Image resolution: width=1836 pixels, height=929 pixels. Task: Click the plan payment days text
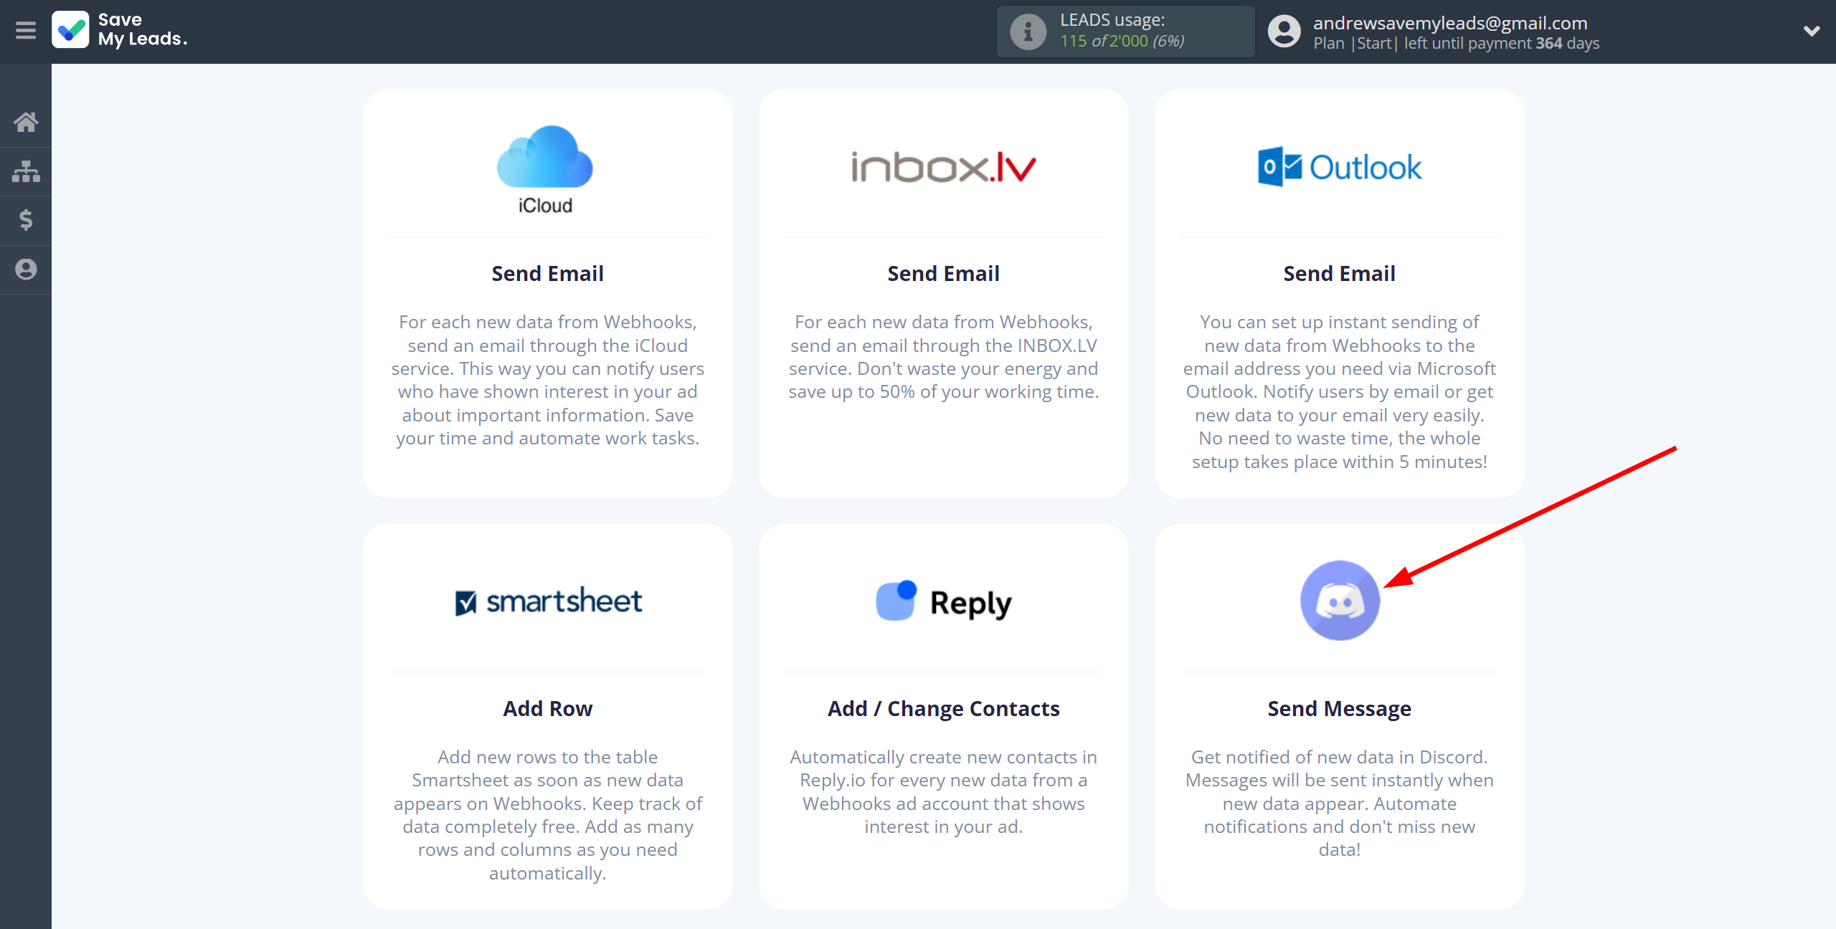point(1456,44)
